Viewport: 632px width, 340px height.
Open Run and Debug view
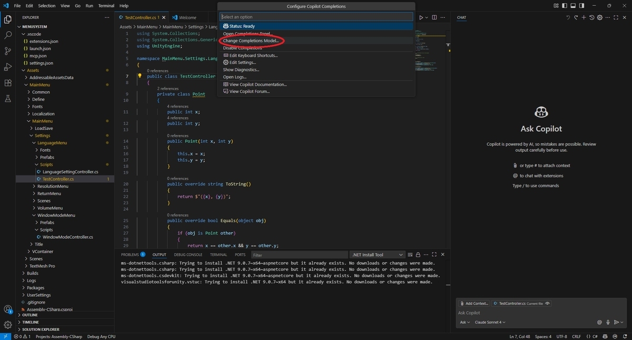[x=8, y=67]
